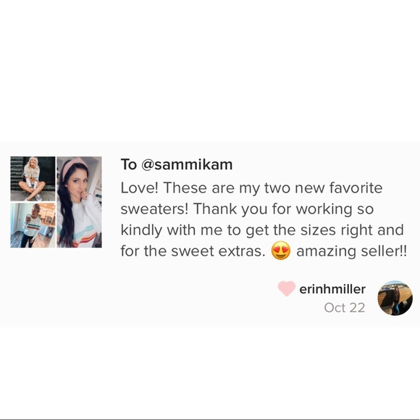This screenshot has height=420, width=420.
Task: Click the word "favorite" in the first line
Action: point(356,188)
